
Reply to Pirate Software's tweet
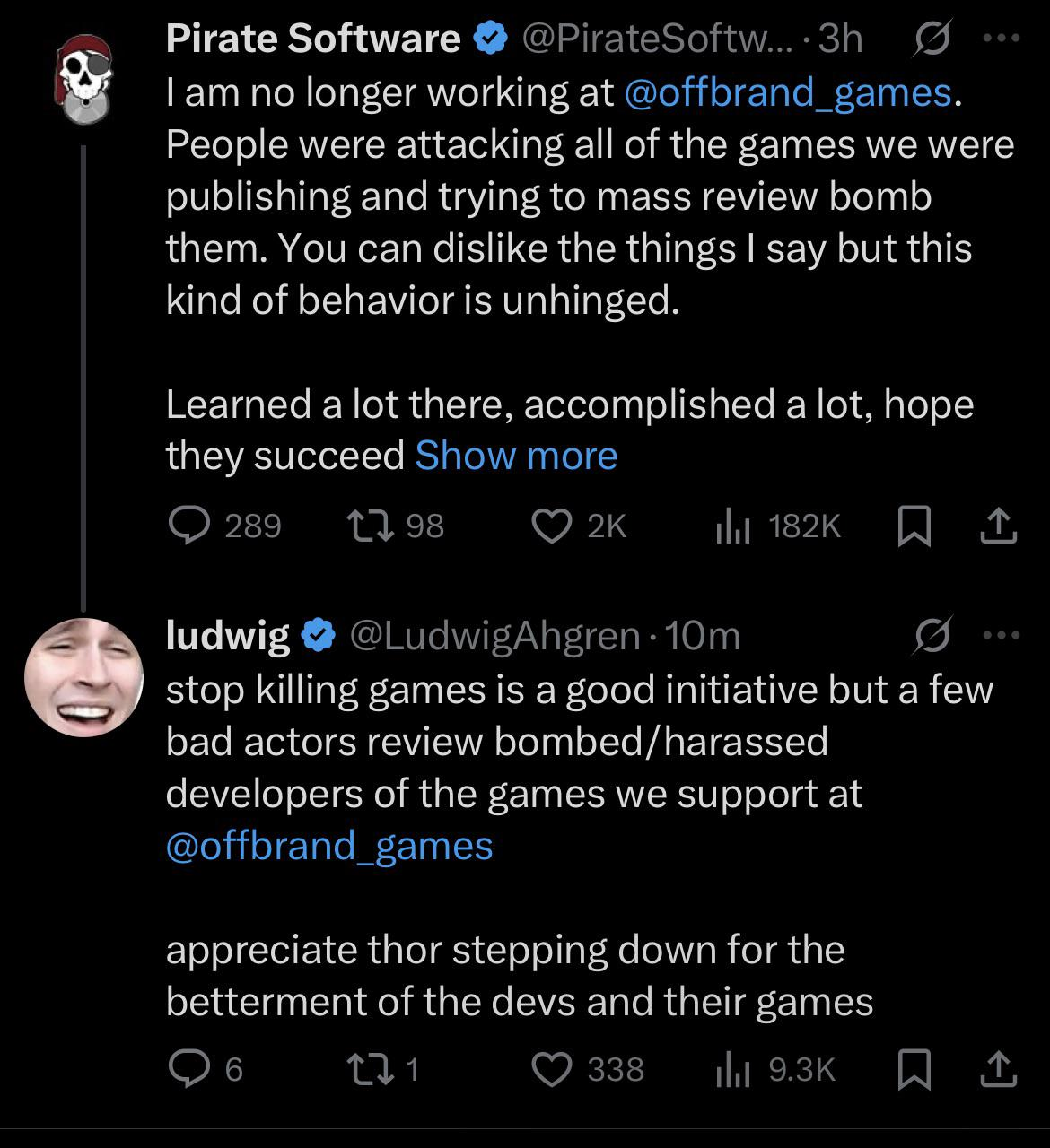point(225,526)
